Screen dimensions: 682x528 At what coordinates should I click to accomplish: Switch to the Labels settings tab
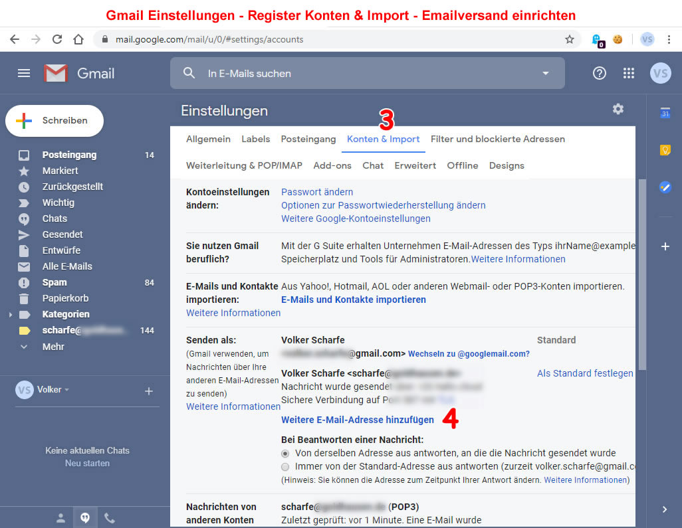[x=256, y=139]
